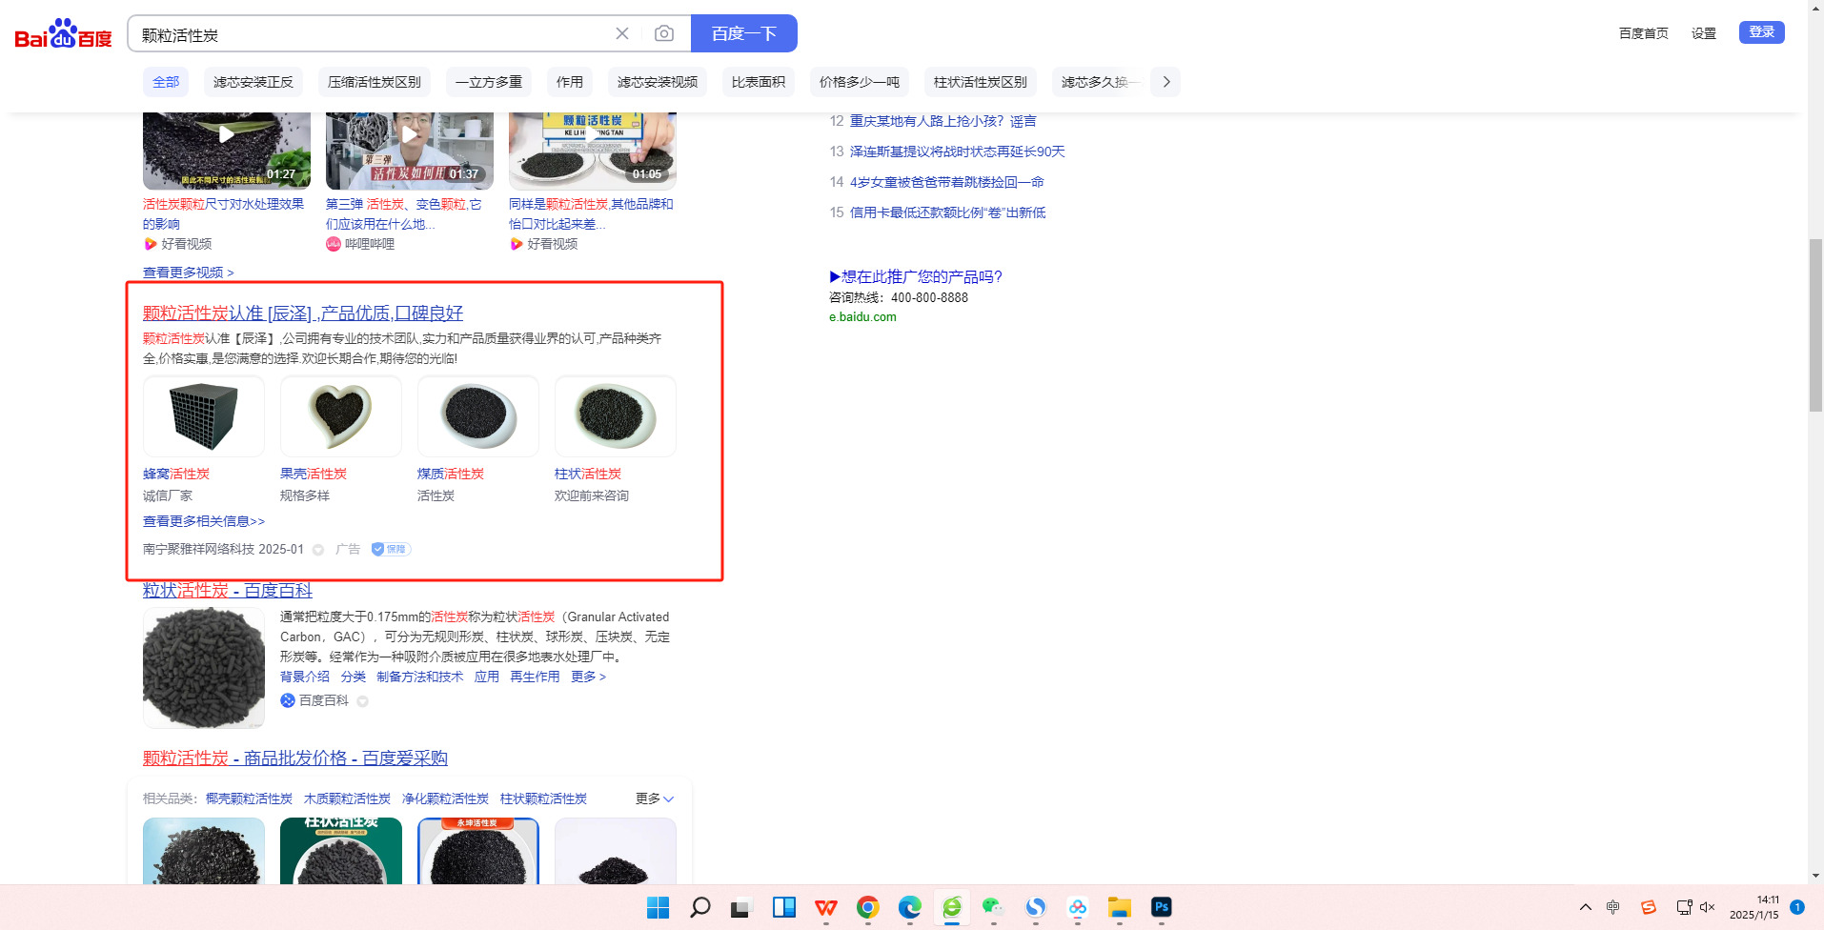Select the 比表面积 filter tag
Viewport: 1824px width, 930px height.
tap(758, 82)
